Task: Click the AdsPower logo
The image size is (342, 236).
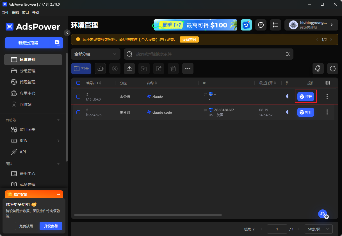Action: click(x=33, y=27)
